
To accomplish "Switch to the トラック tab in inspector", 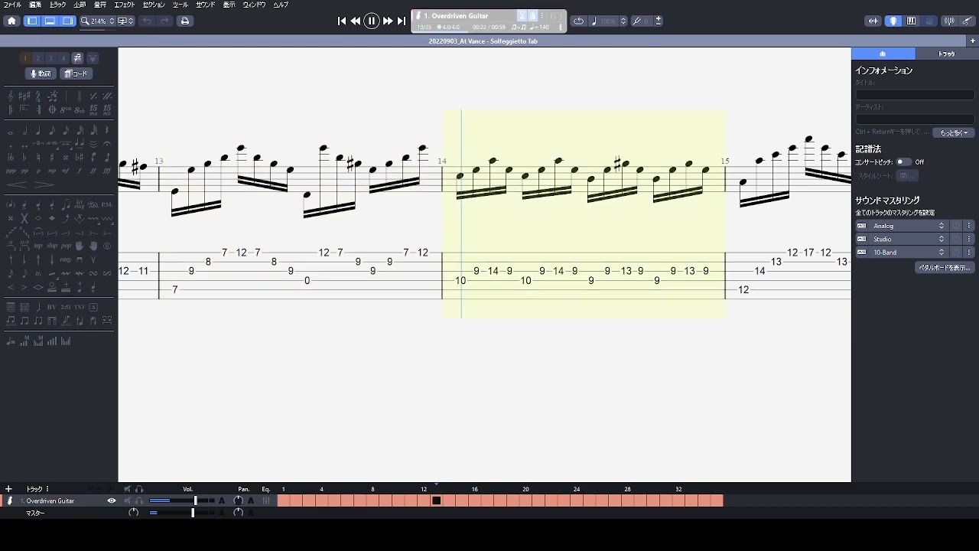I will (x=947, y=54).
